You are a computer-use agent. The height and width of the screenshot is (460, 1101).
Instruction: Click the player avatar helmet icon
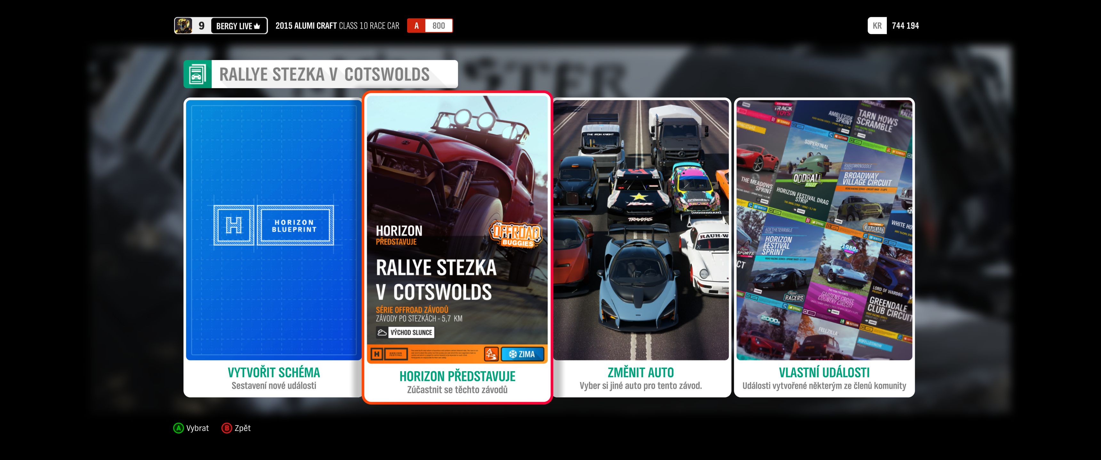tap(183, 26)
